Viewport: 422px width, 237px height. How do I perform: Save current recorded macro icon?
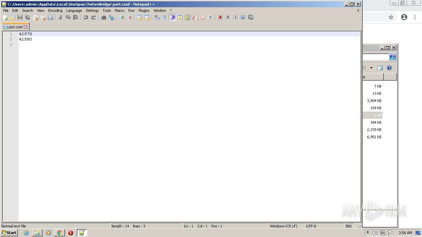(251, 17)
